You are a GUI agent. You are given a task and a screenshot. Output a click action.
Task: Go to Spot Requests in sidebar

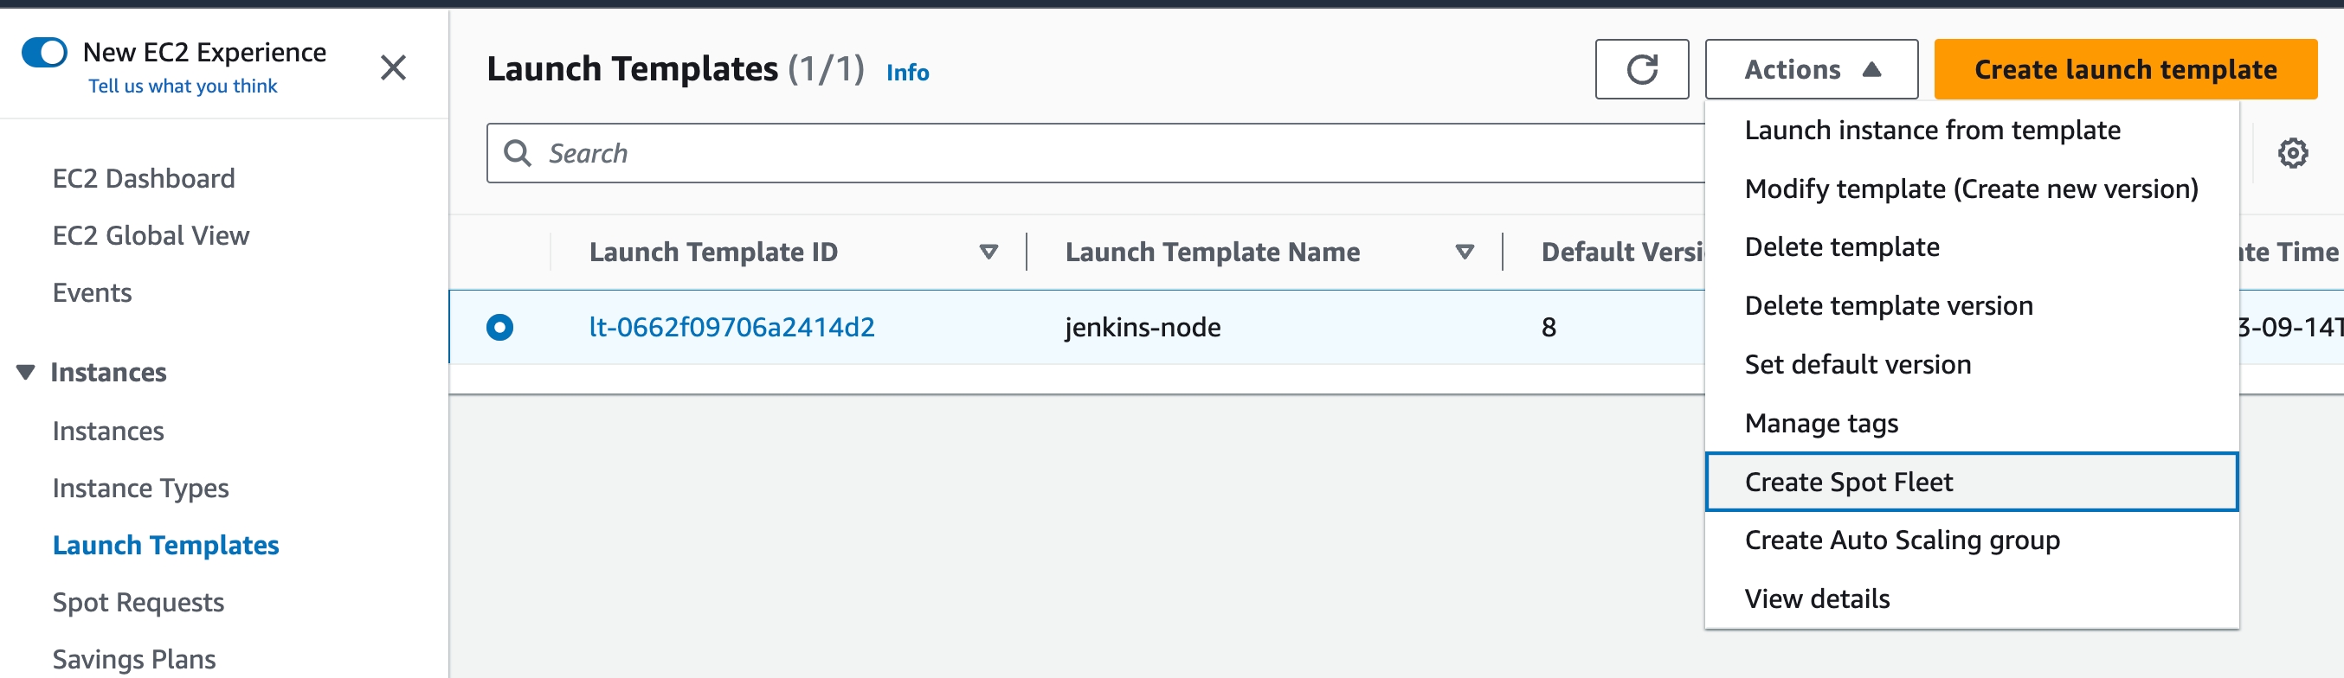pos(138,602)
